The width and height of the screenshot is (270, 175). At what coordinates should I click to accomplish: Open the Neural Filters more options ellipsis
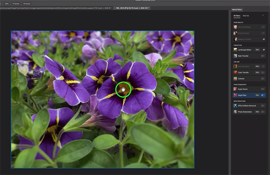pyautogui.click(x=263, y=15)
